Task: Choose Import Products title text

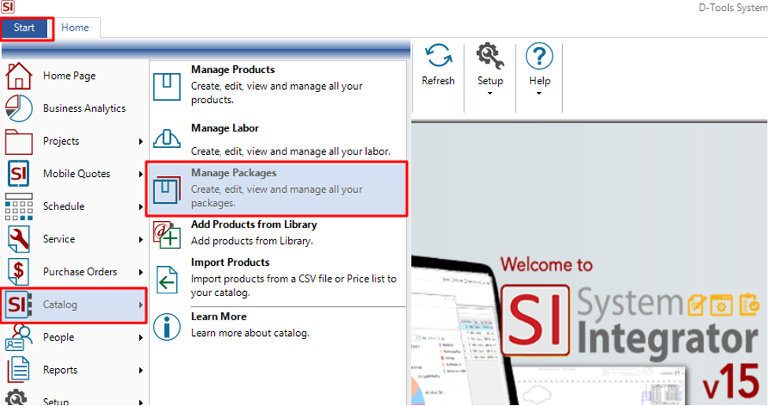Action: [230, 262]
